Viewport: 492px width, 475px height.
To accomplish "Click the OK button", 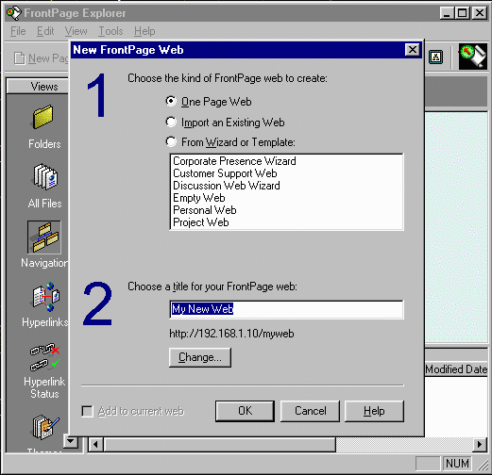I will click(x=245, y=411).
